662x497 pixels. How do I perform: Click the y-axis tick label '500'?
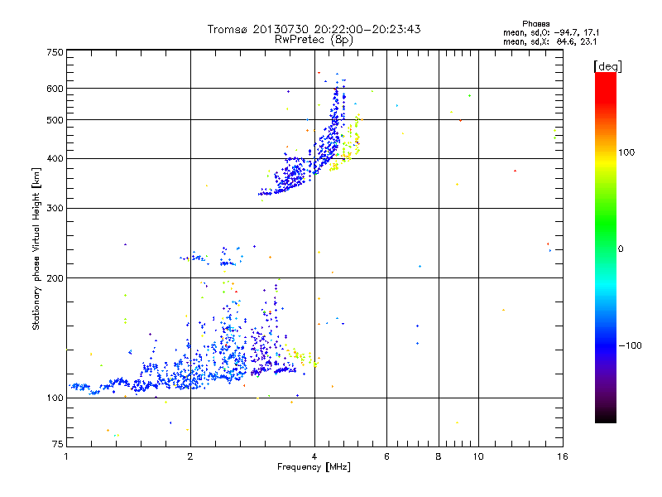[55, 120]
